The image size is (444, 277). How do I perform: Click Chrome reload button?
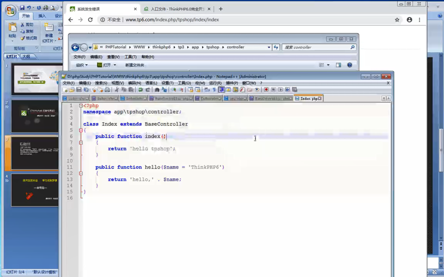[x=90, y=20]
